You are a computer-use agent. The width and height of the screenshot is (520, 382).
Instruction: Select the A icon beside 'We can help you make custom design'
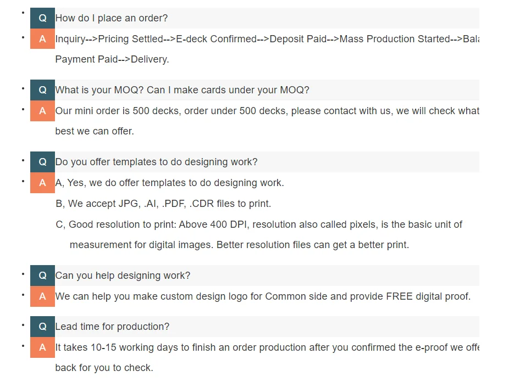click(42, 296)
